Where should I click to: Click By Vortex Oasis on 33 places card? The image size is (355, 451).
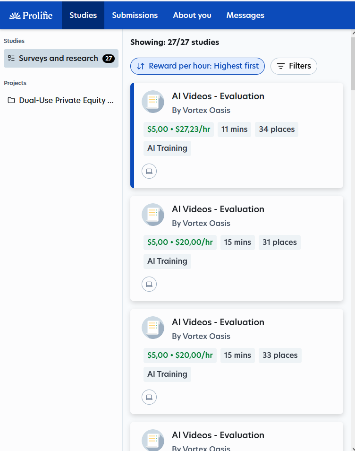tap(201, 337)
